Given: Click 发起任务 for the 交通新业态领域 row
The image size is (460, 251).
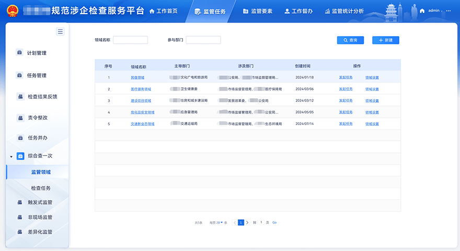Looking at the screenshot, I should [346, 124].
